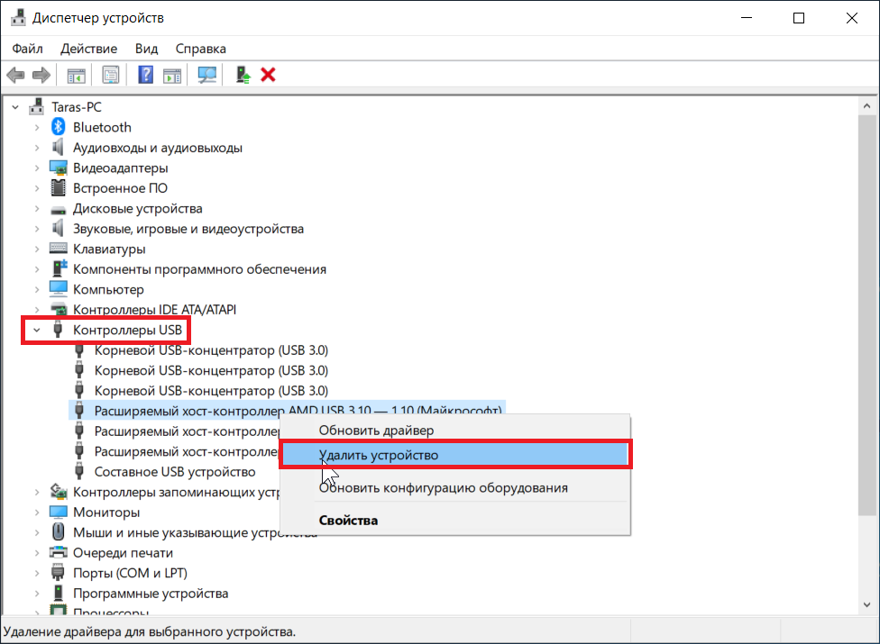Open the Вид menu
Screen dimensions: 880x644
[146, 49]
